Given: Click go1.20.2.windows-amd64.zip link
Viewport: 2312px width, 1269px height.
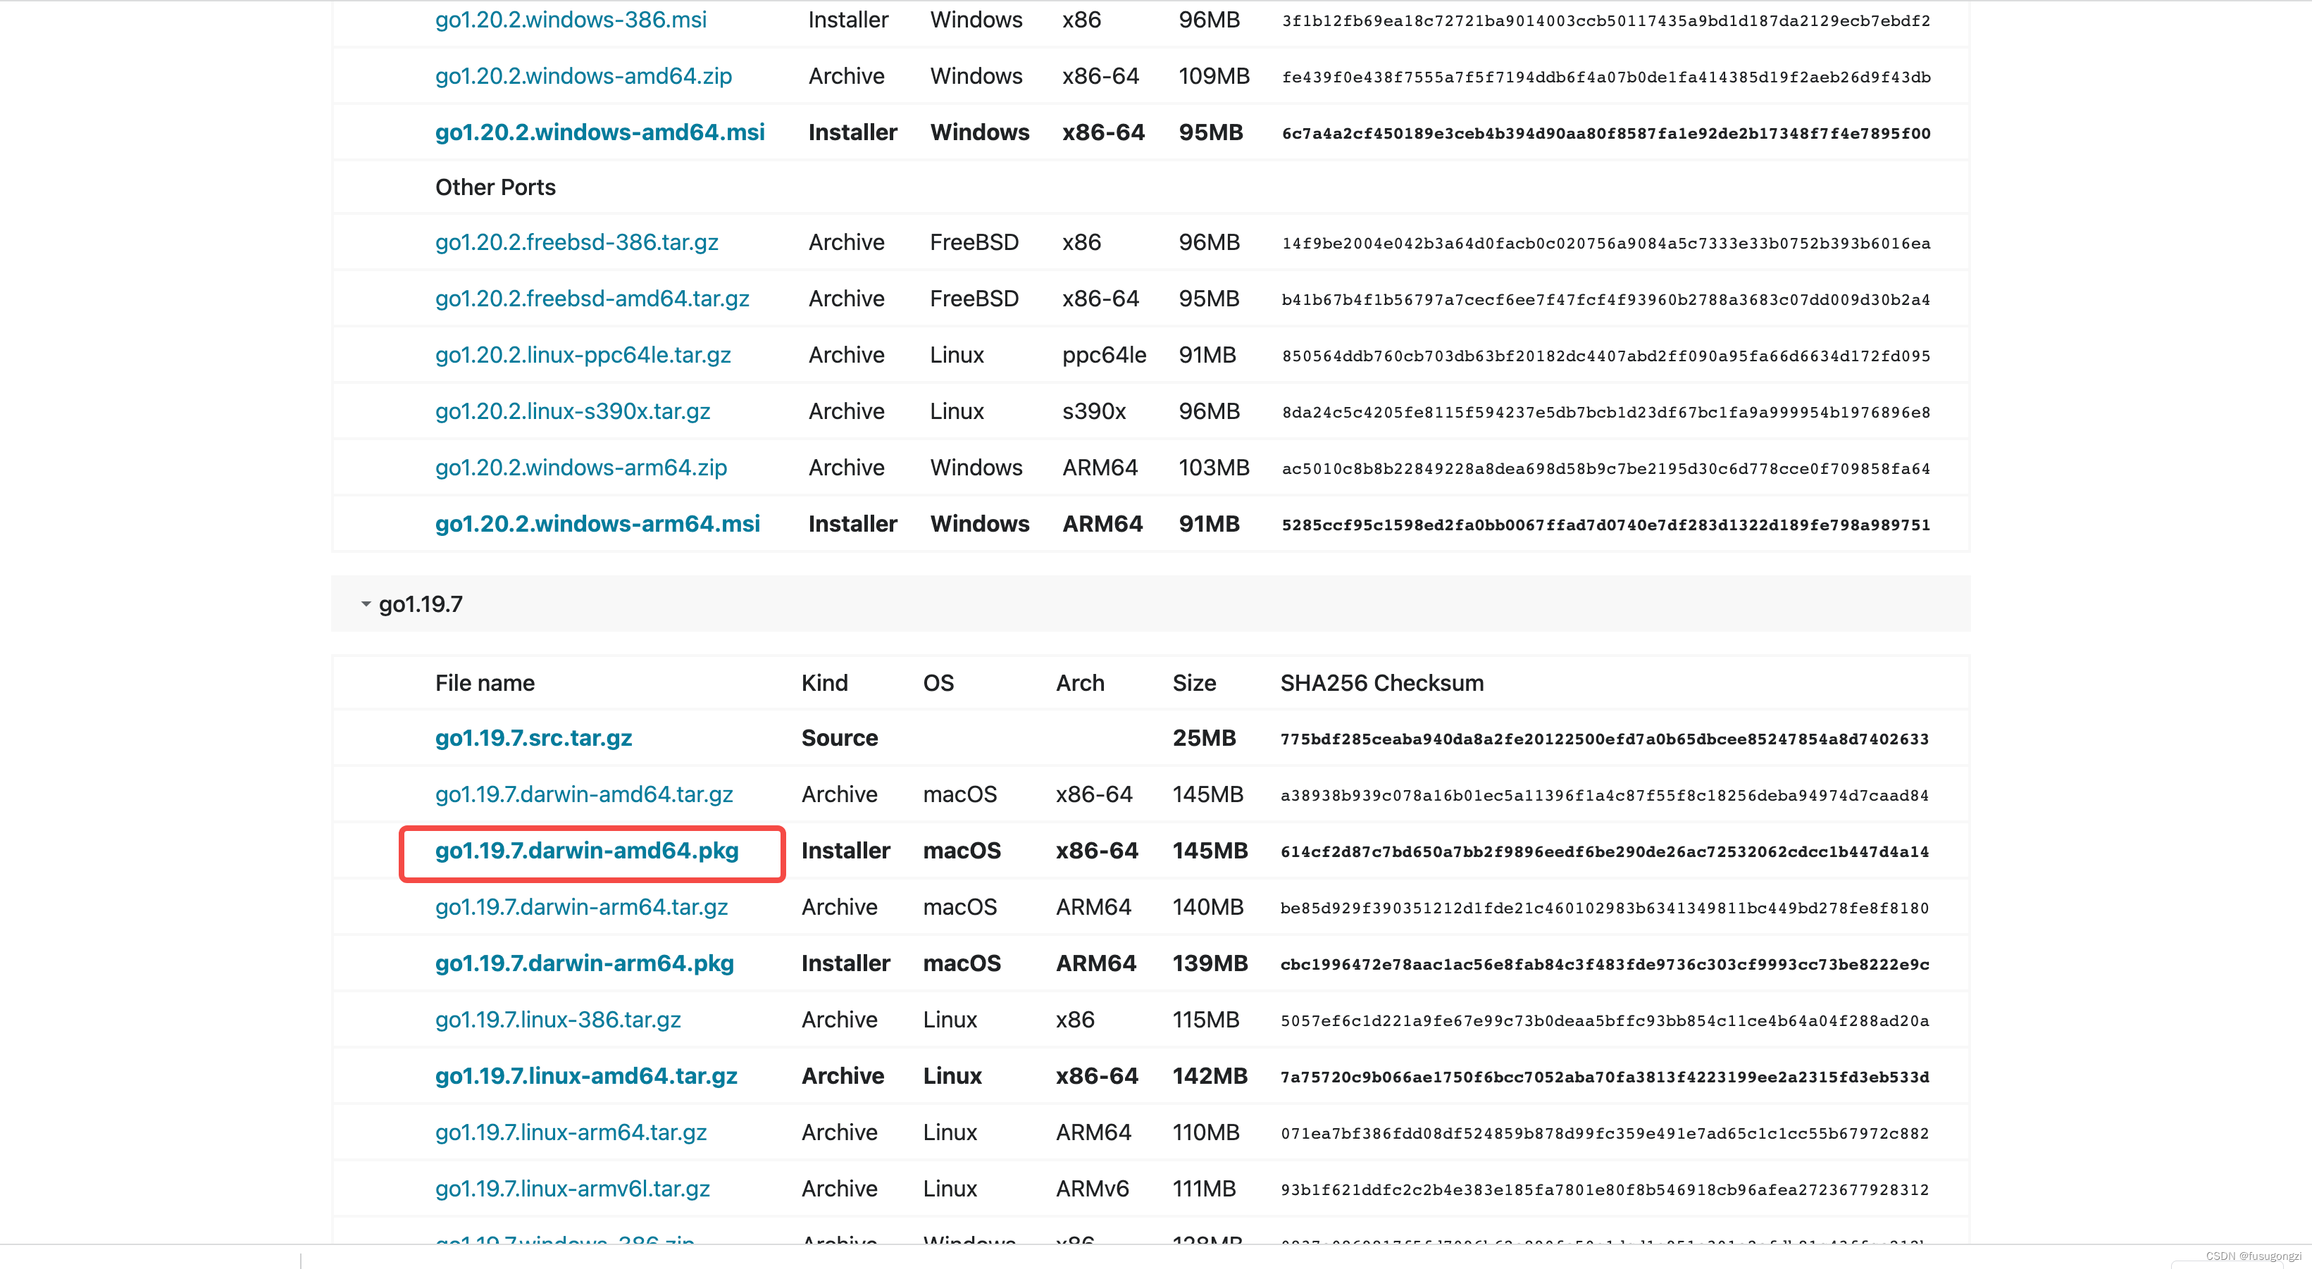Looking at the screenshot, I should click(x=583, y=76).
